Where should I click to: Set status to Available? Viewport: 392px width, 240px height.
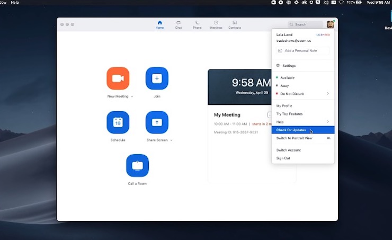287,77
